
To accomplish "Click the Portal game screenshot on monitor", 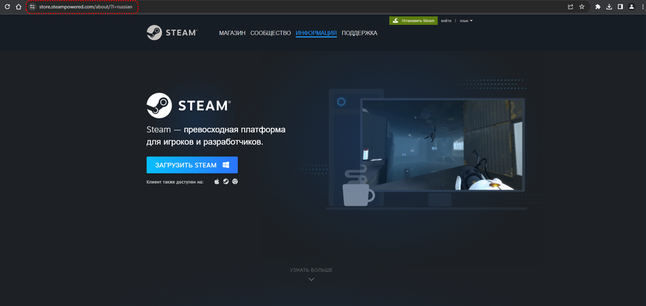I will coord(443,145).
